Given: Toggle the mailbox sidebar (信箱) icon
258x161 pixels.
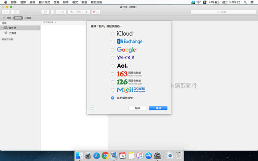Looking at the screenshot, I should [x=7, y=18].
